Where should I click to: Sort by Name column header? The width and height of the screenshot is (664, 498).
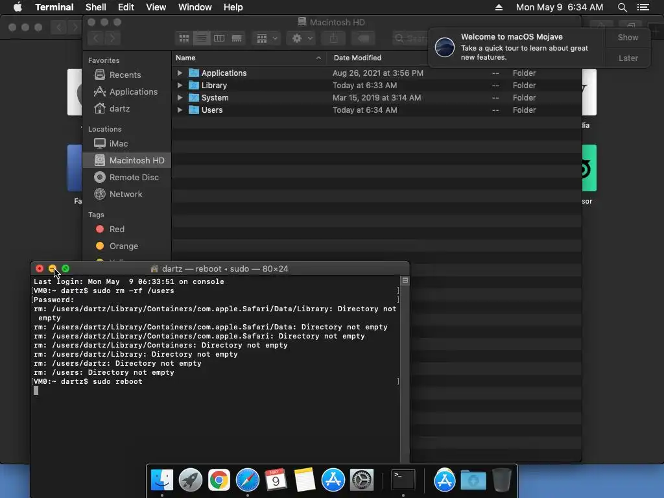point(248,58)
